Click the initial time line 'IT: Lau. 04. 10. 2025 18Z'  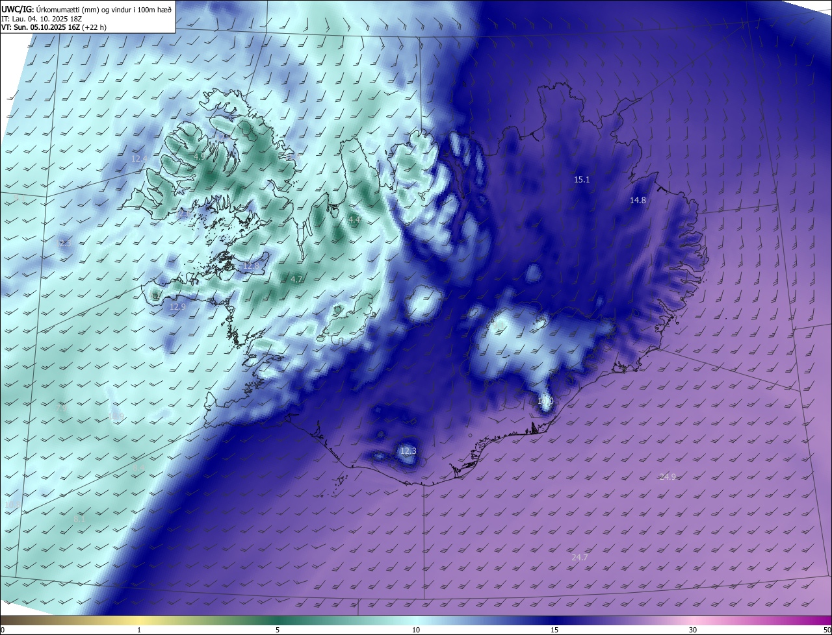click(42, 18)
